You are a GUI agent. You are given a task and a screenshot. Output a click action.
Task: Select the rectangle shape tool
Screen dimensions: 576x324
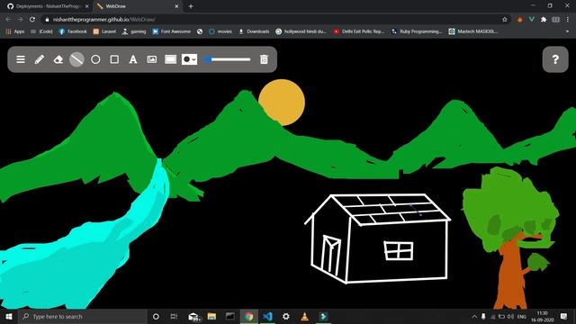point(114,59)
